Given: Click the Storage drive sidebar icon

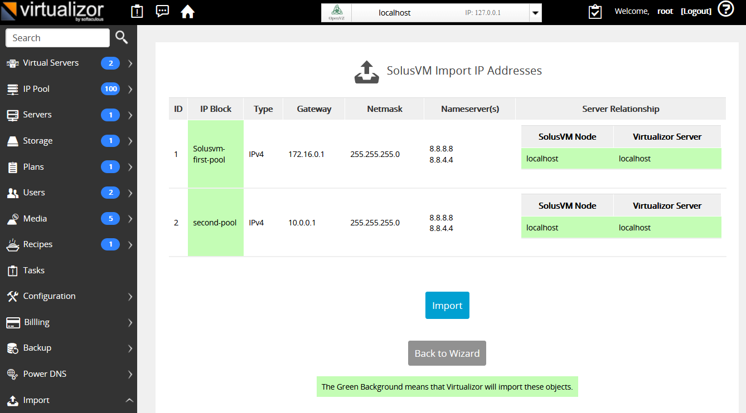Looking at the screenshot, I should coord(12,141).
